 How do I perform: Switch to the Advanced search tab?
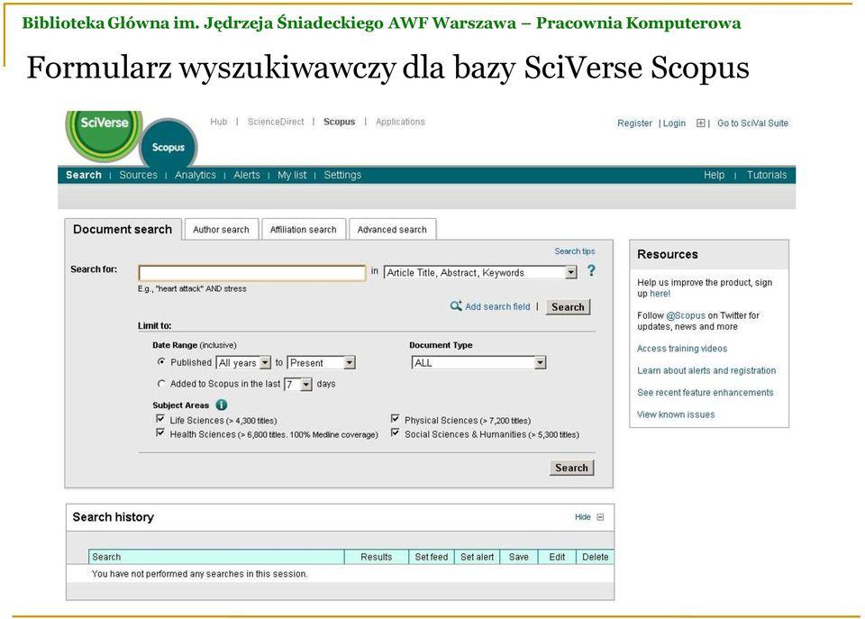point(392,230)
